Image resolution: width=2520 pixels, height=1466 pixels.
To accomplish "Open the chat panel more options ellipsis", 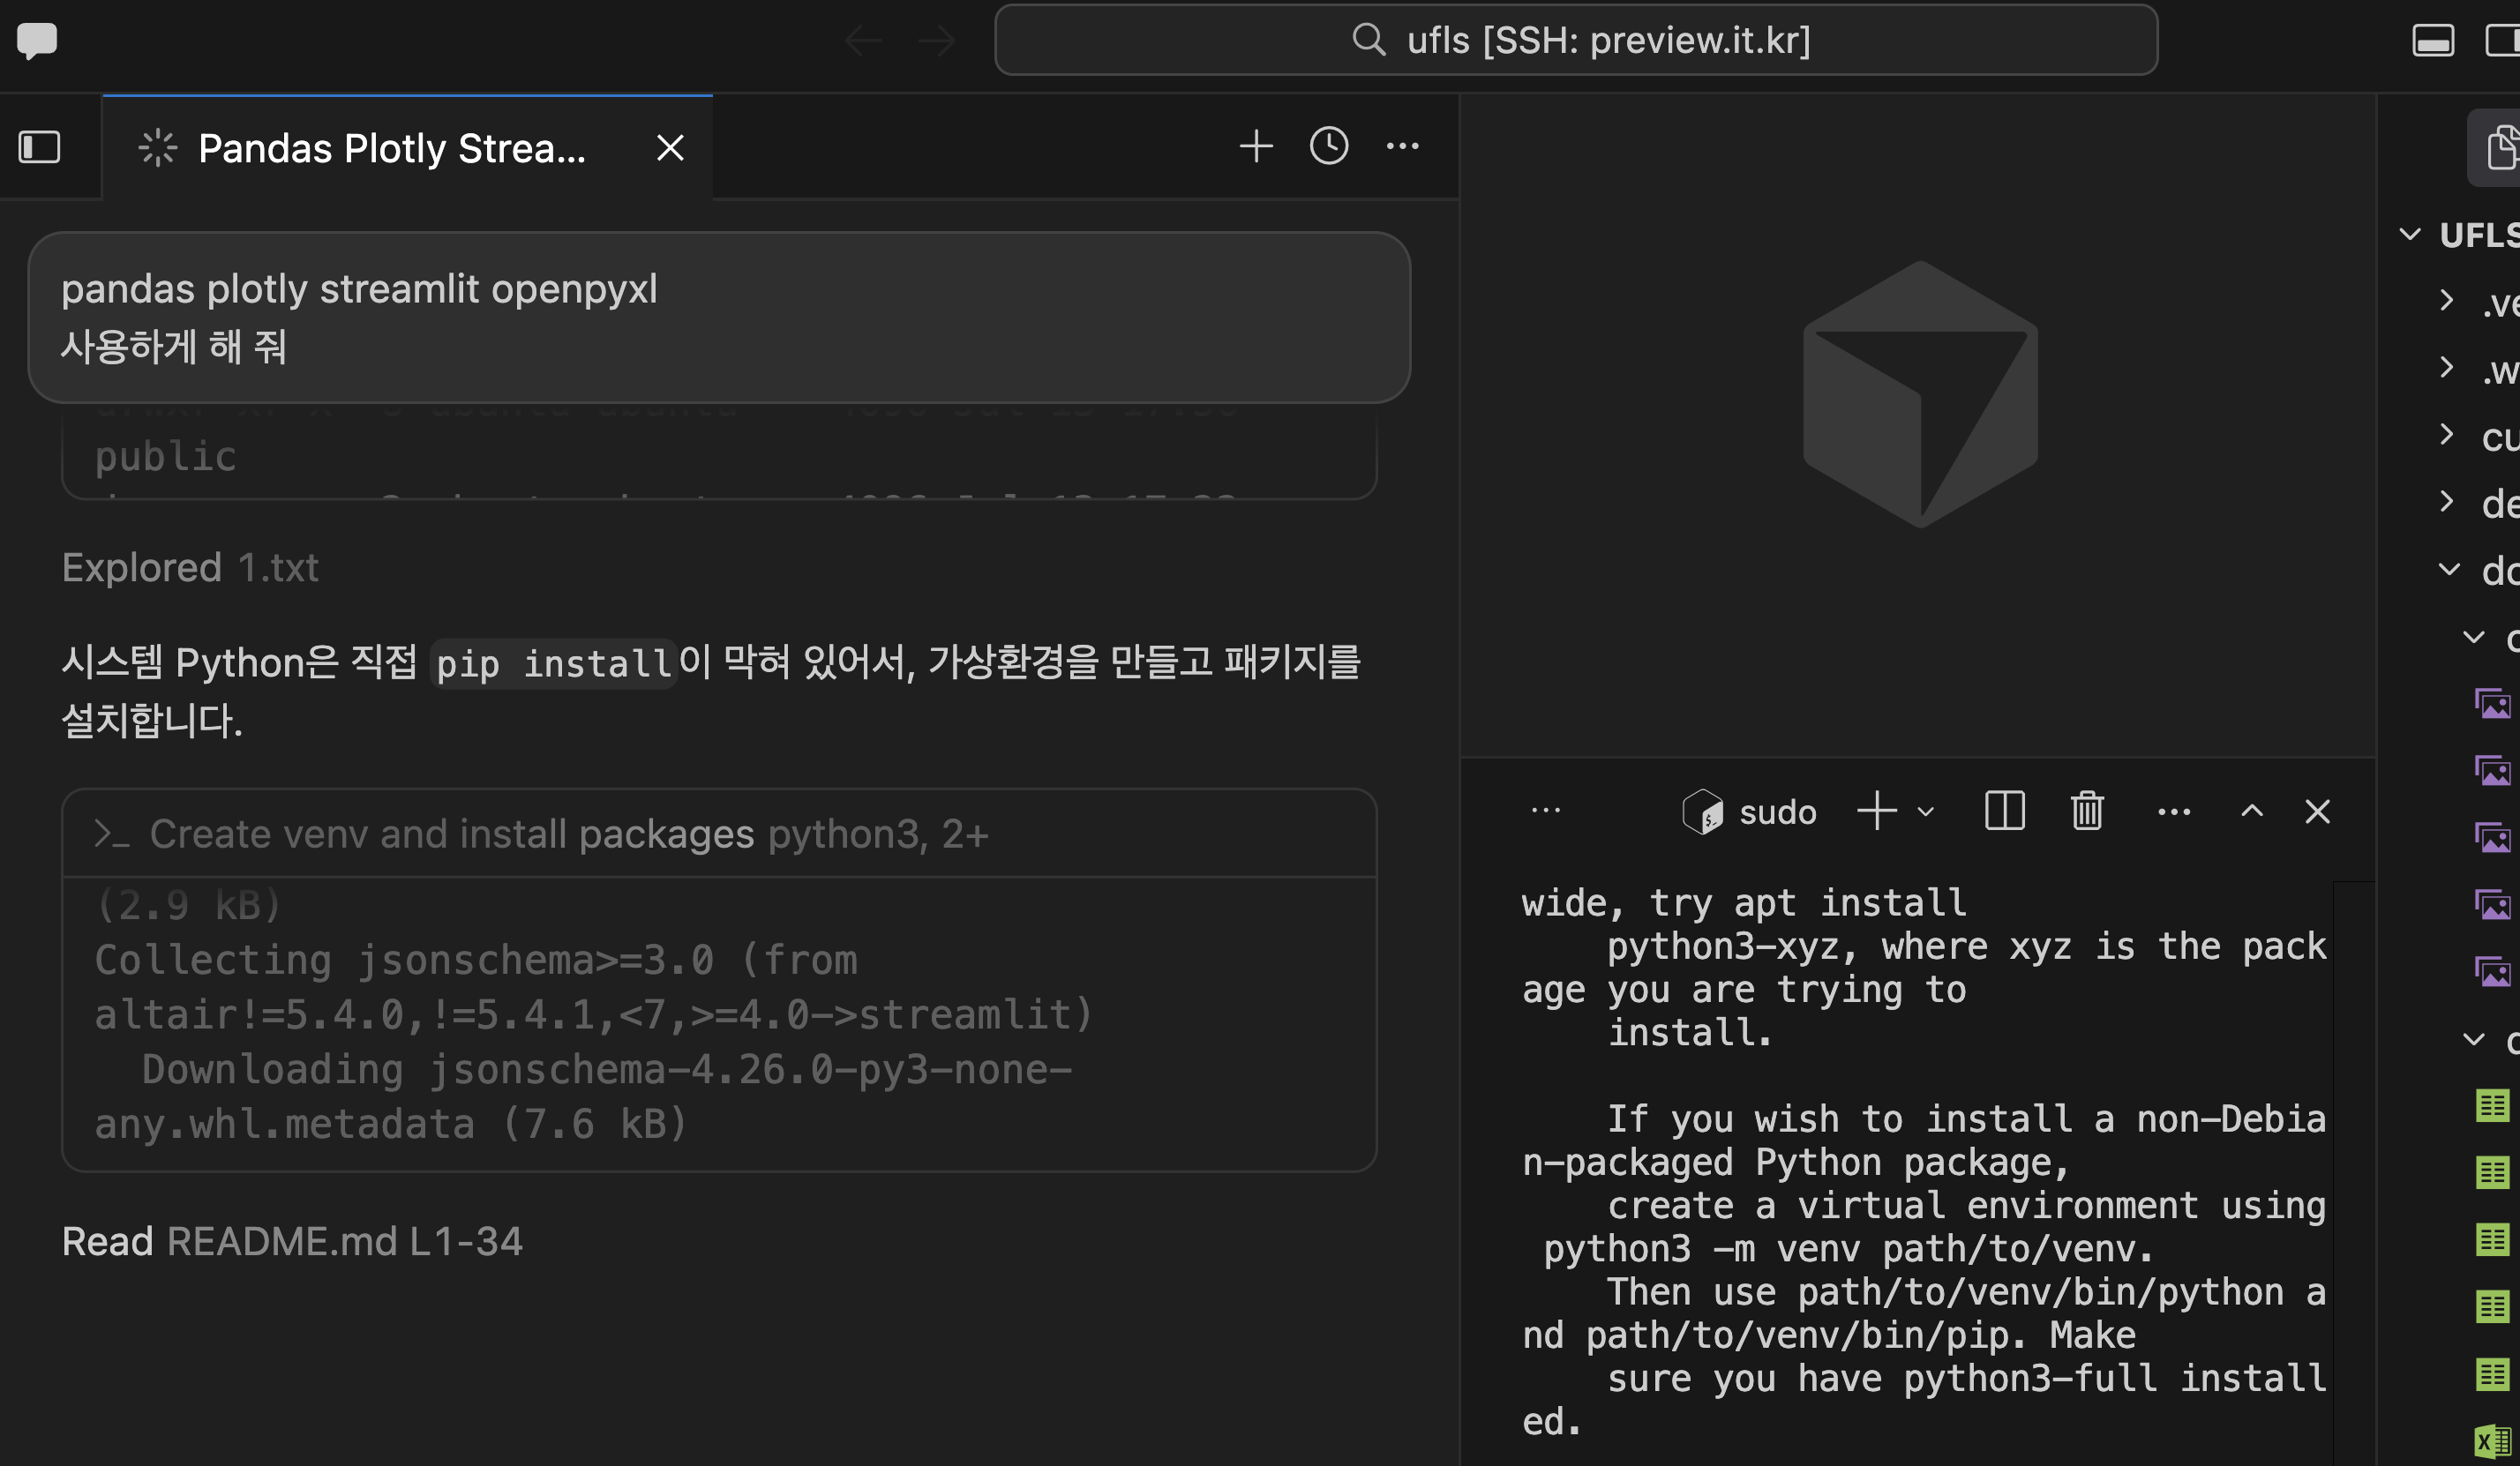I will [1402, 146].
